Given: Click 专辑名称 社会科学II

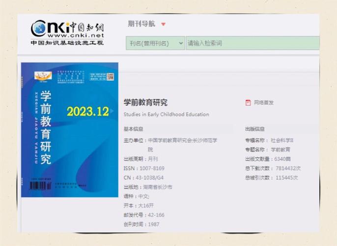Looking at the screenshot, I should pyautogui.click(x=269, y=141).
